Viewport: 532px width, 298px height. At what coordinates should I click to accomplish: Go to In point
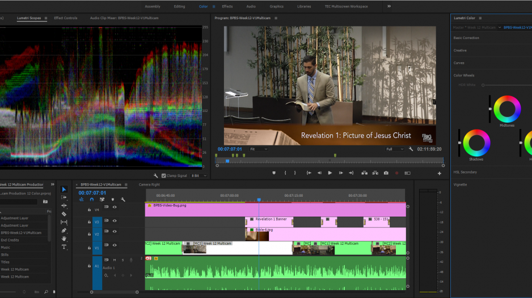click(309, 173)
